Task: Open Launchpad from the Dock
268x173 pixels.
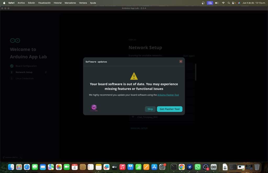Action: [19, 167]
